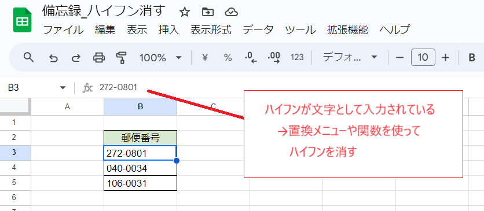Toggle bold formatting
The image size is (484, 211).
click(472, 58)
